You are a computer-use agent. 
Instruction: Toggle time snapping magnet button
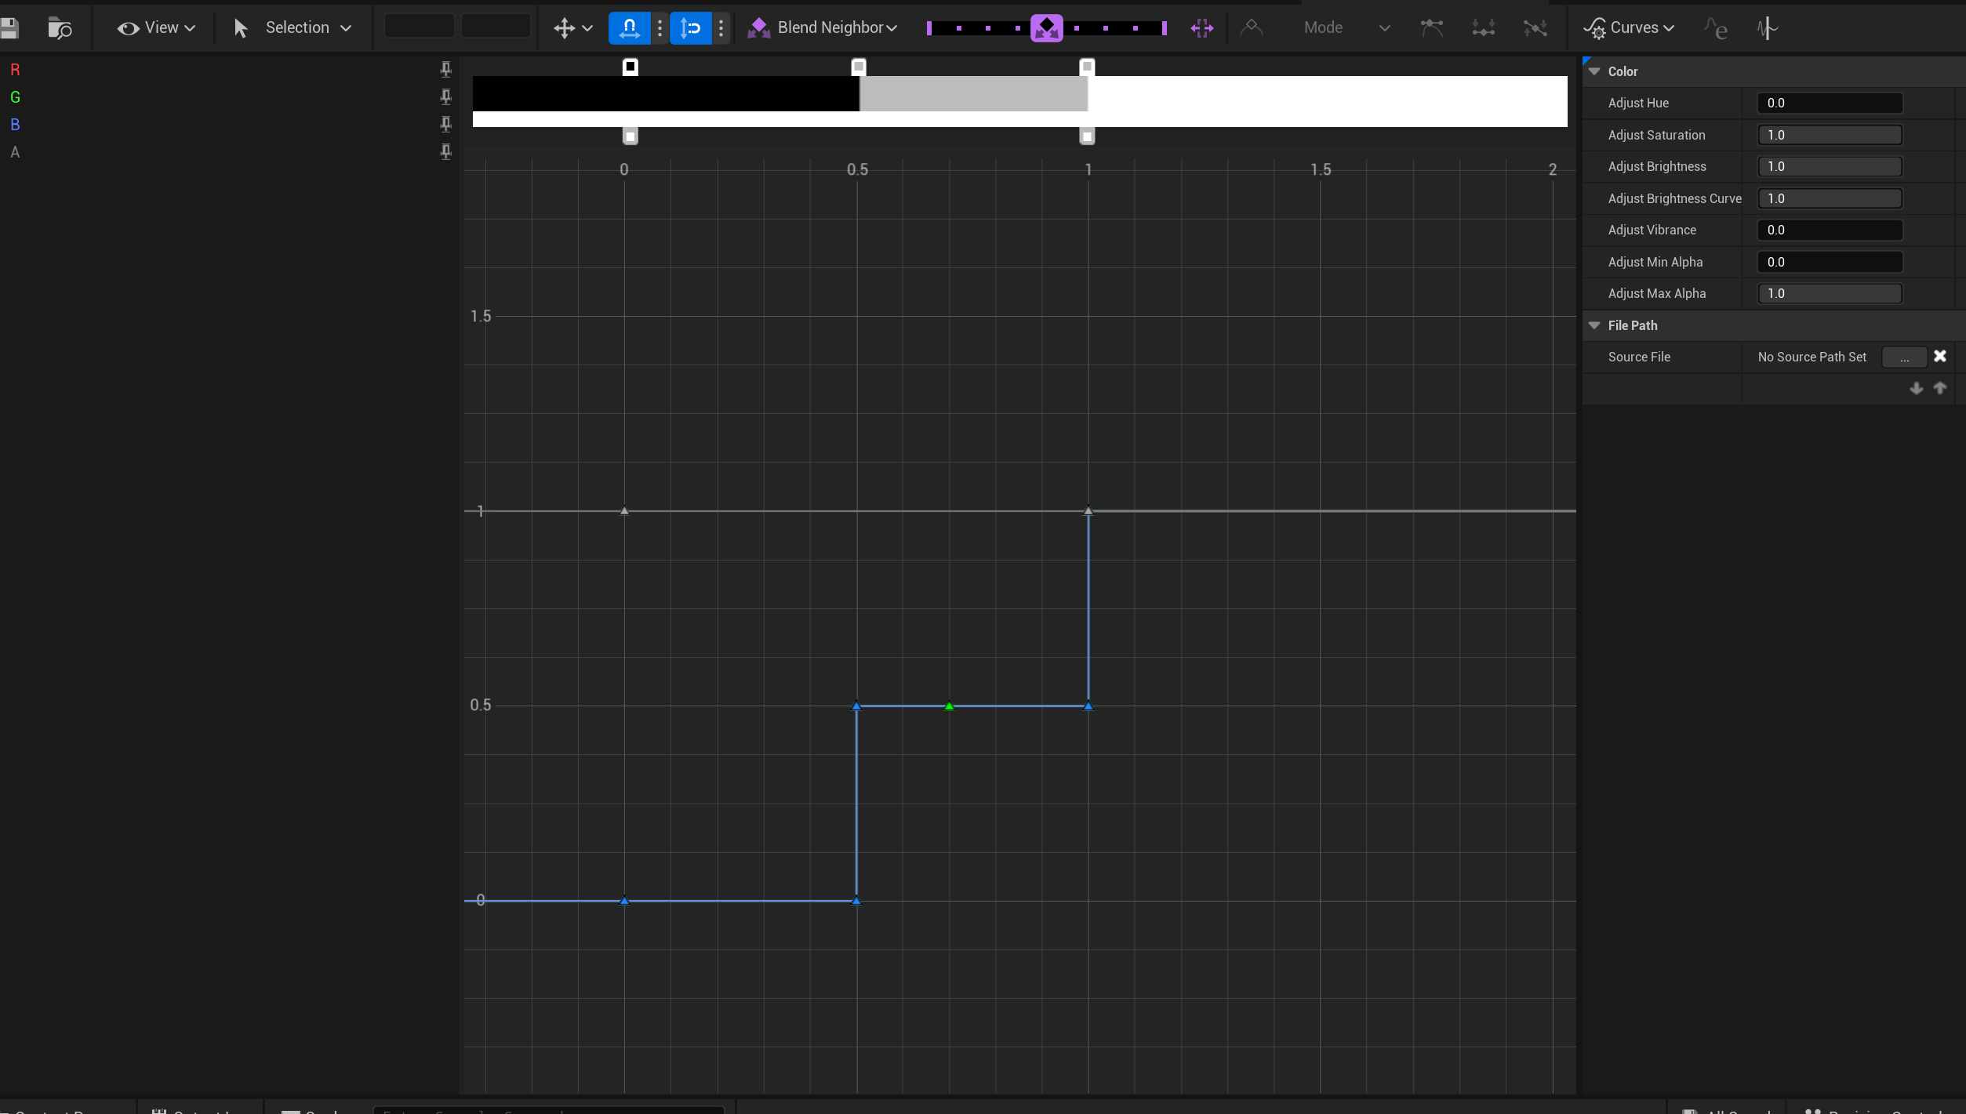point(629,28)
